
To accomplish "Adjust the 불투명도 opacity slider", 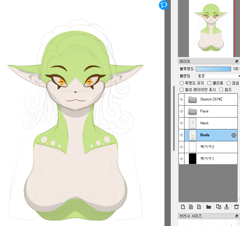I will click(213, 69).
